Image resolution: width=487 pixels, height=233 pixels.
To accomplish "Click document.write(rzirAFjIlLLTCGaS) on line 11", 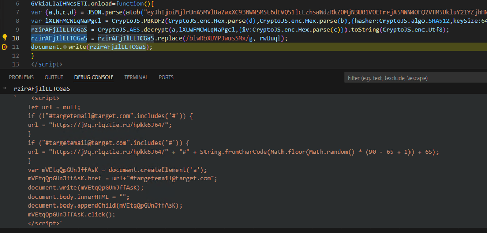I will 92,47.
